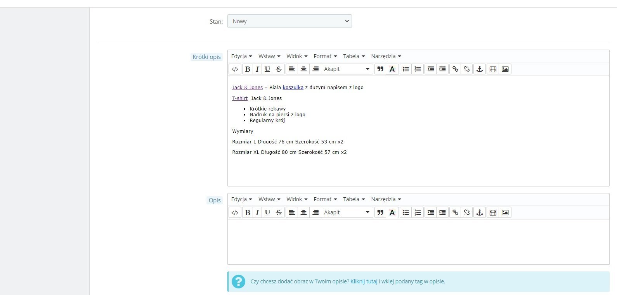This screenshot has width=617, height=295.
Task: Toggle bold in Opis toolbar
Action: [x=248, y=212]
